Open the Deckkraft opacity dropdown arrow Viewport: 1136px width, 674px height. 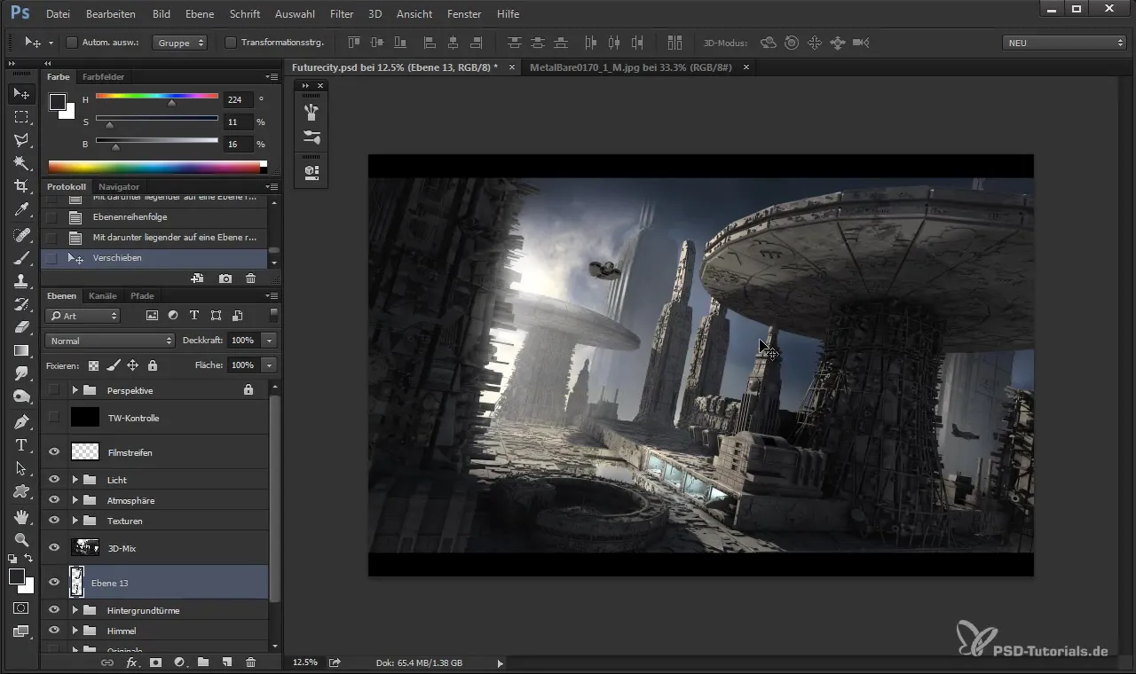[x=269, y=341]
